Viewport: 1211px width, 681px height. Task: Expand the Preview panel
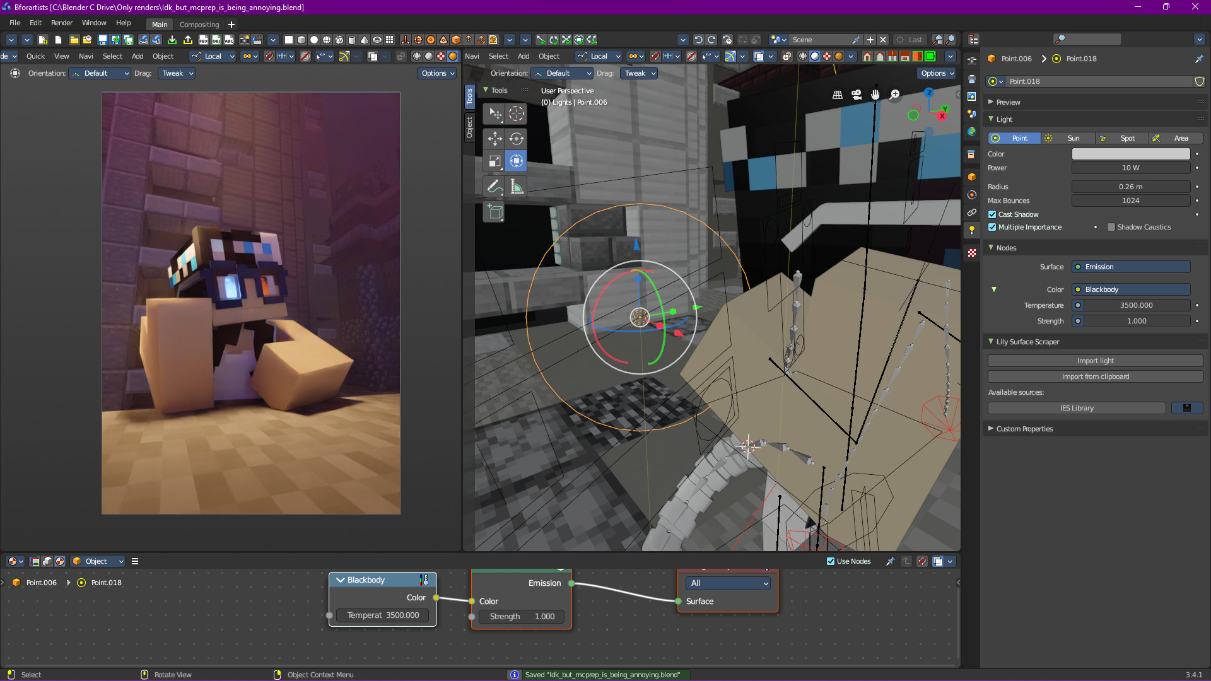point(1008,102)
